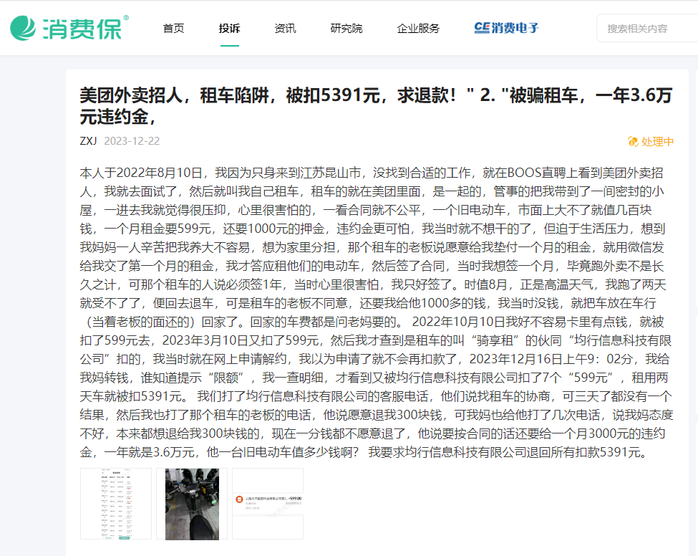Image resolution: width=698 pixels, height=556 pixels.
Task: Click the 处理中 status label
Action: tap(657, 142)
